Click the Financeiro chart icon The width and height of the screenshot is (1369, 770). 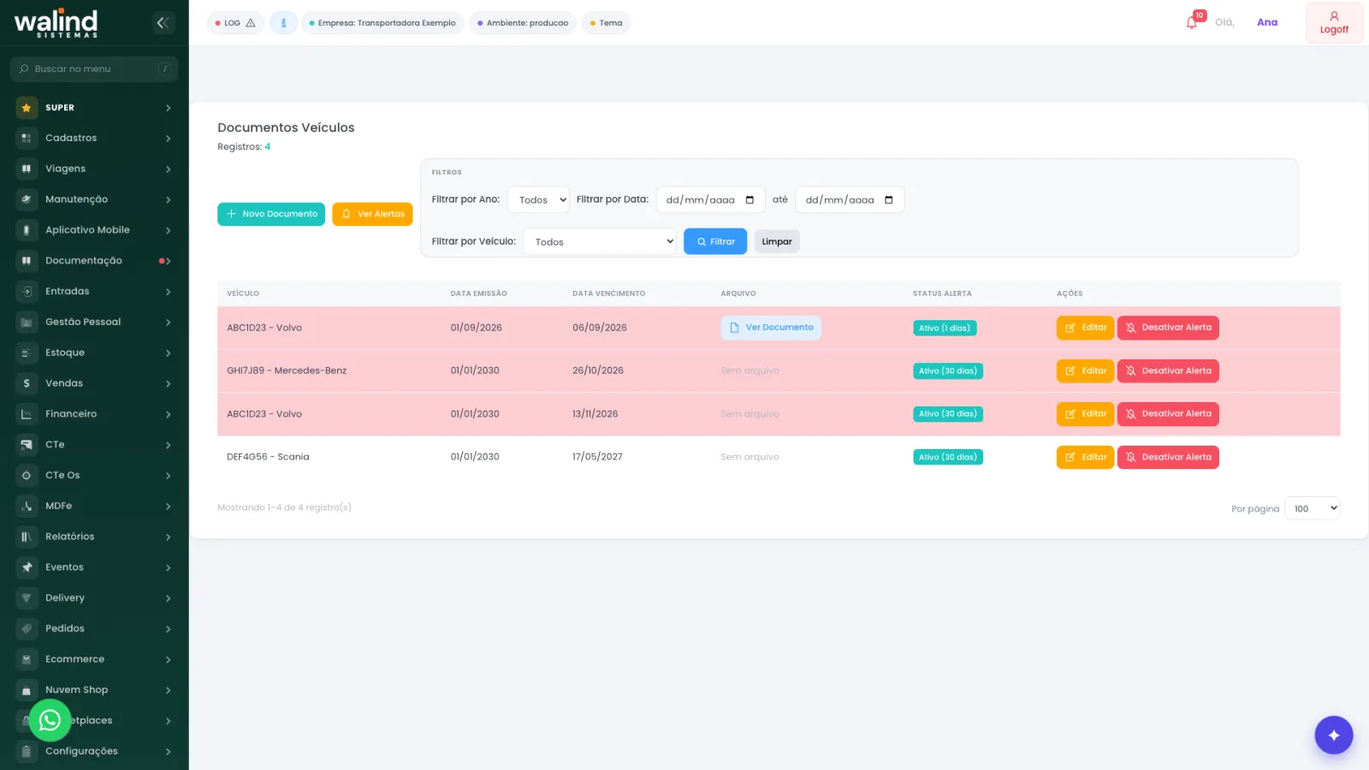tap(27, 414)
